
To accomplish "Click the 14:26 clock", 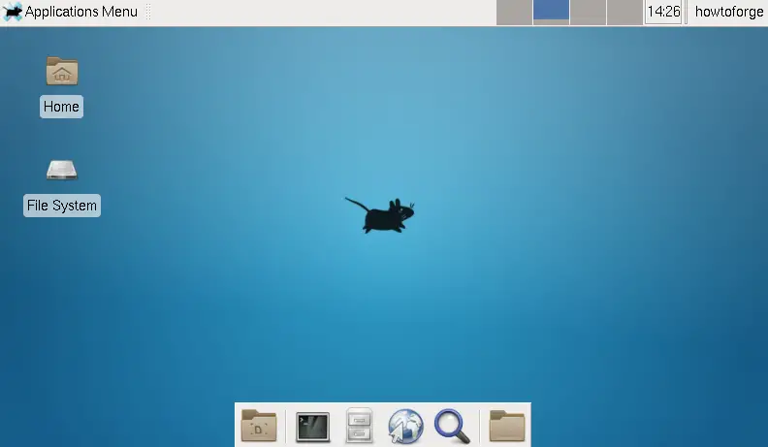I will point(663,12).
